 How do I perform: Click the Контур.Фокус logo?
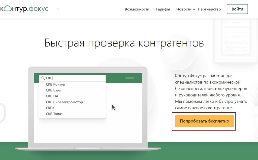click(x=24, y=9)
